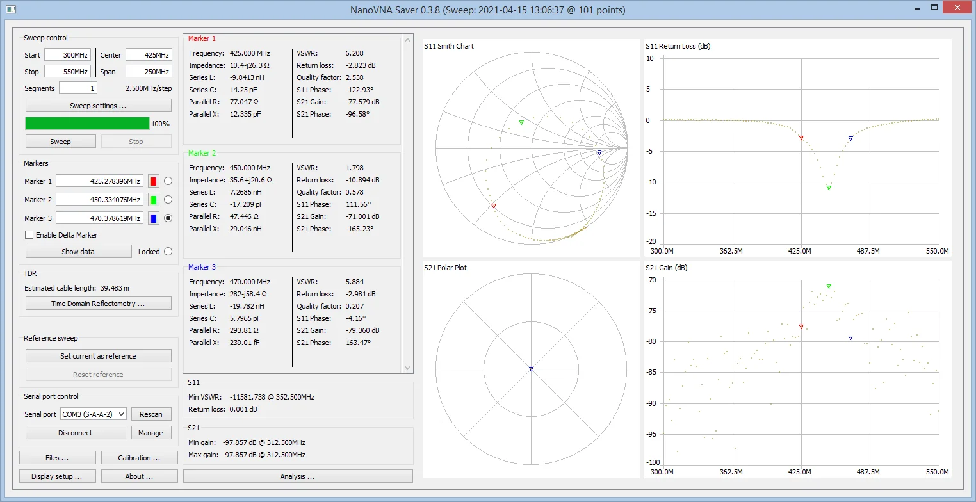Open Time Domain Reflectometry window
Image resolution: width=976 pixels, height=502 pixels.
[x=98, y=304]
